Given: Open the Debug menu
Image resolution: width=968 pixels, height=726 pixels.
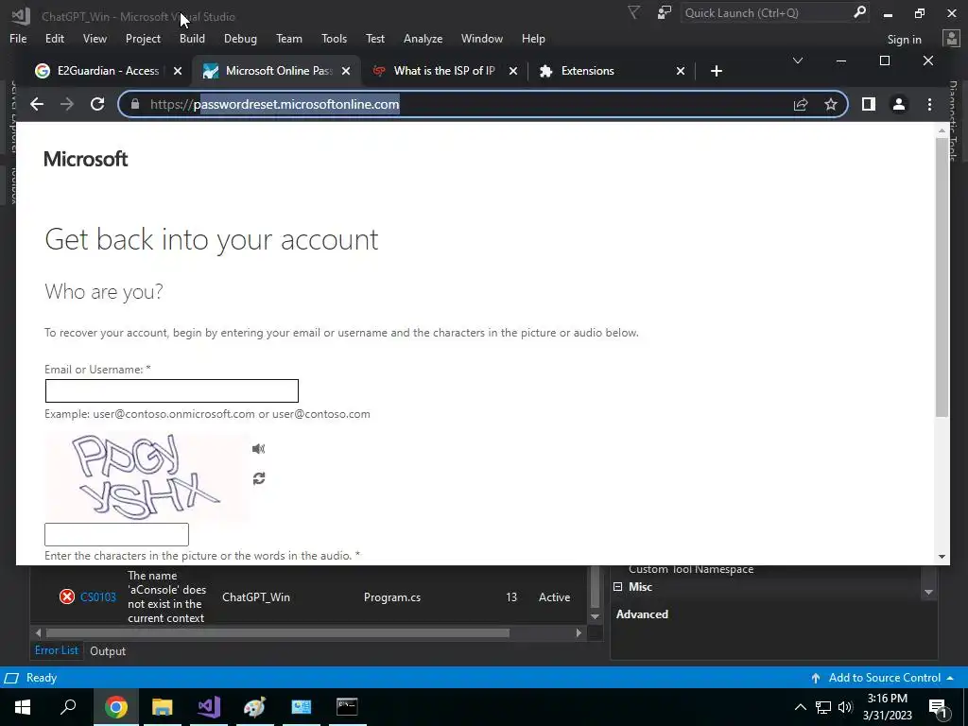Looking at the screenshot, I should pyautogui.click(x=240, y=39).
